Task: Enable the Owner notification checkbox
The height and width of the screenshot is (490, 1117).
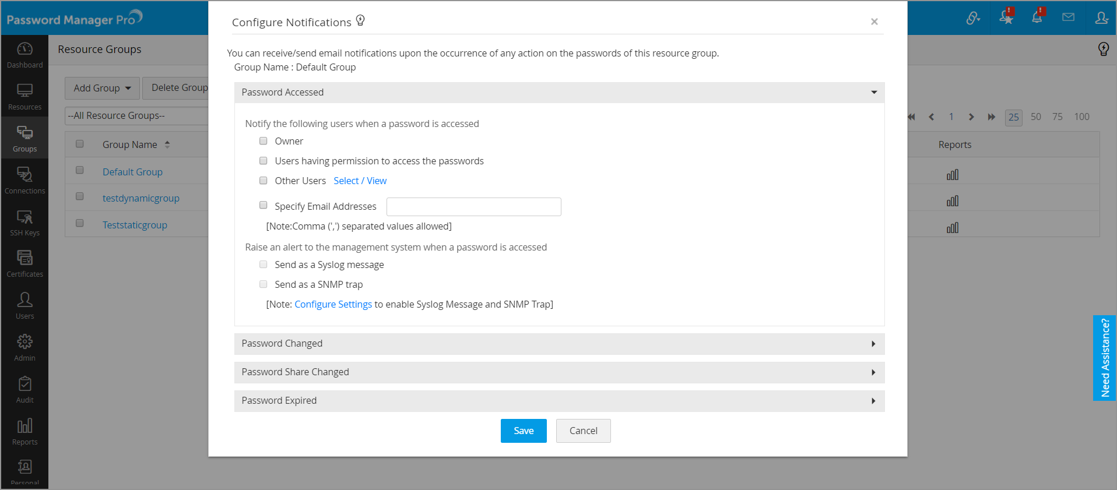Action: pyautogui.click(x=264, y=141)
